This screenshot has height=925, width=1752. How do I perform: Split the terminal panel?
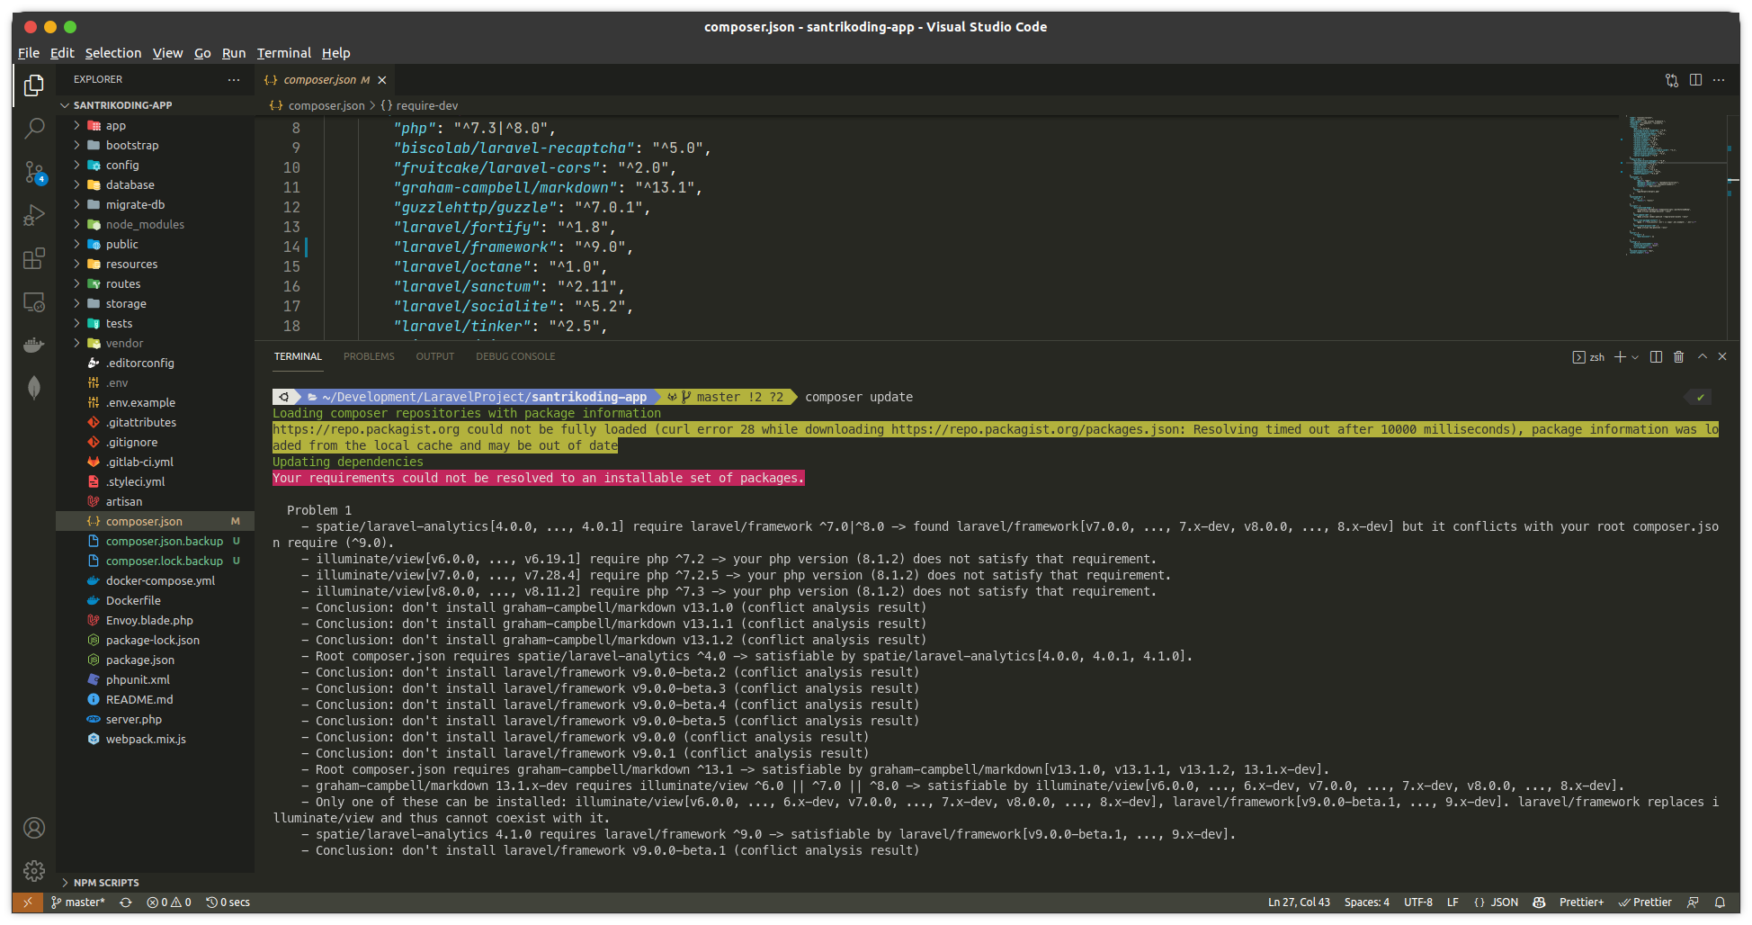pos(1656,357)
